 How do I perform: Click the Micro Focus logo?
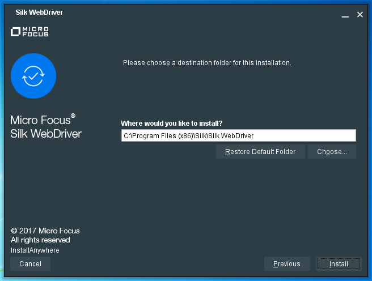click(29, 32)
